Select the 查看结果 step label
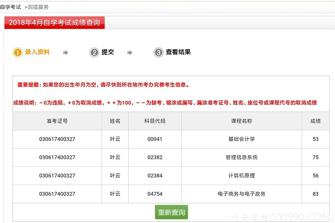Viewport: 335px width, 223px height. point(178,52)
